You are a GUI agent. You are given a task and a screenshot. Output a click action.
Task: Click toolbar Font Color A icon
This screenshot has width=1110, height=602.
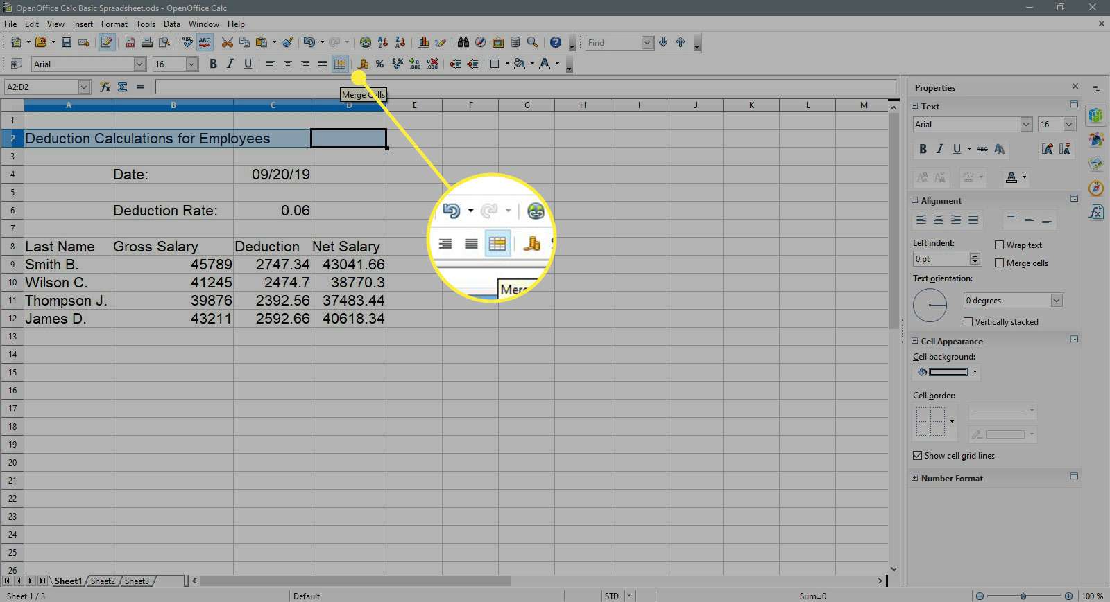point(545,64)
